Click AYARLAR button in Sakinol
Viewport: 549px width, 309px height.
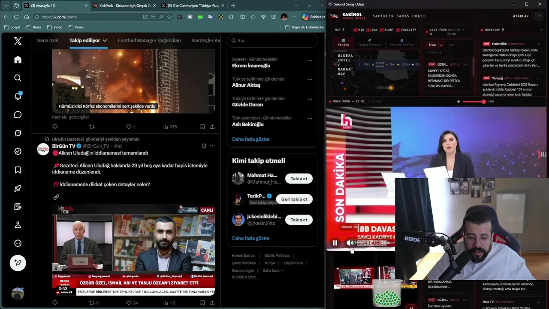tap(521, 16)
